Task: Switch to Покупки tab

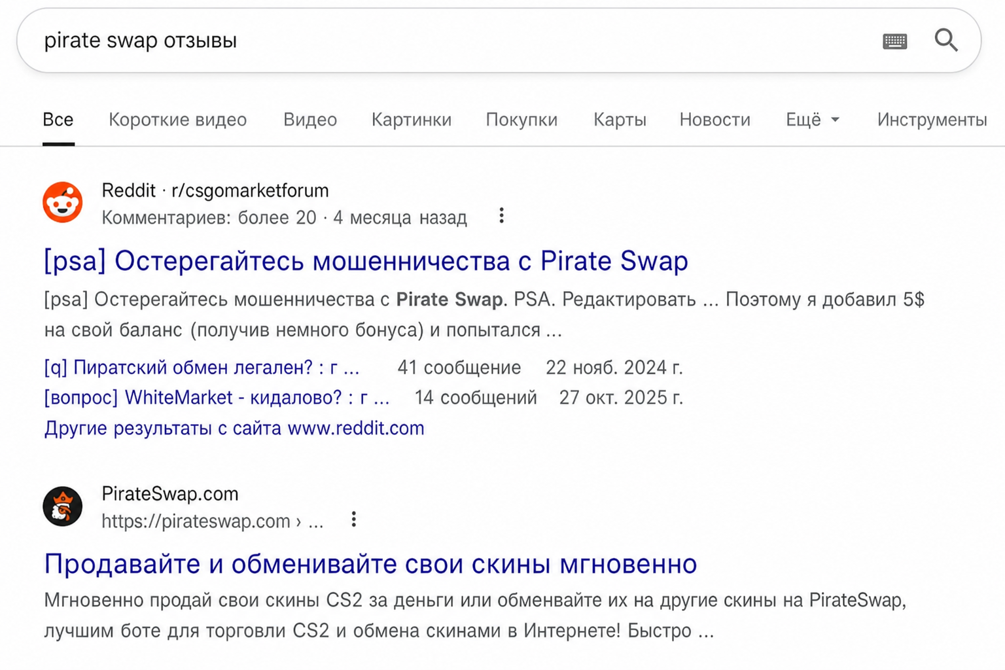Action: pos(521,120)
